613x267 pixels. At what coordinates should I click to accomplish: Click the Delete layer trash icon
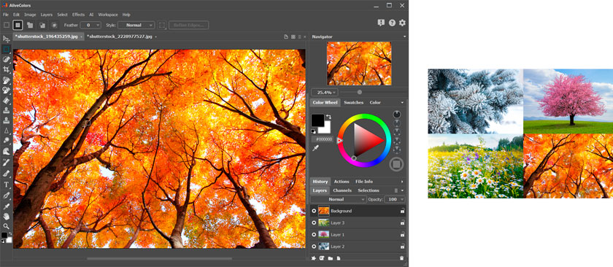401,258
